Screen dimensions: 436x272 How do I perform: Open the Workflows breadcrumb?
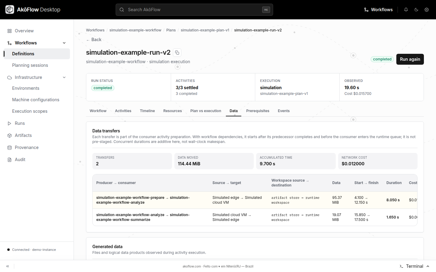click(x=95, y=30)
